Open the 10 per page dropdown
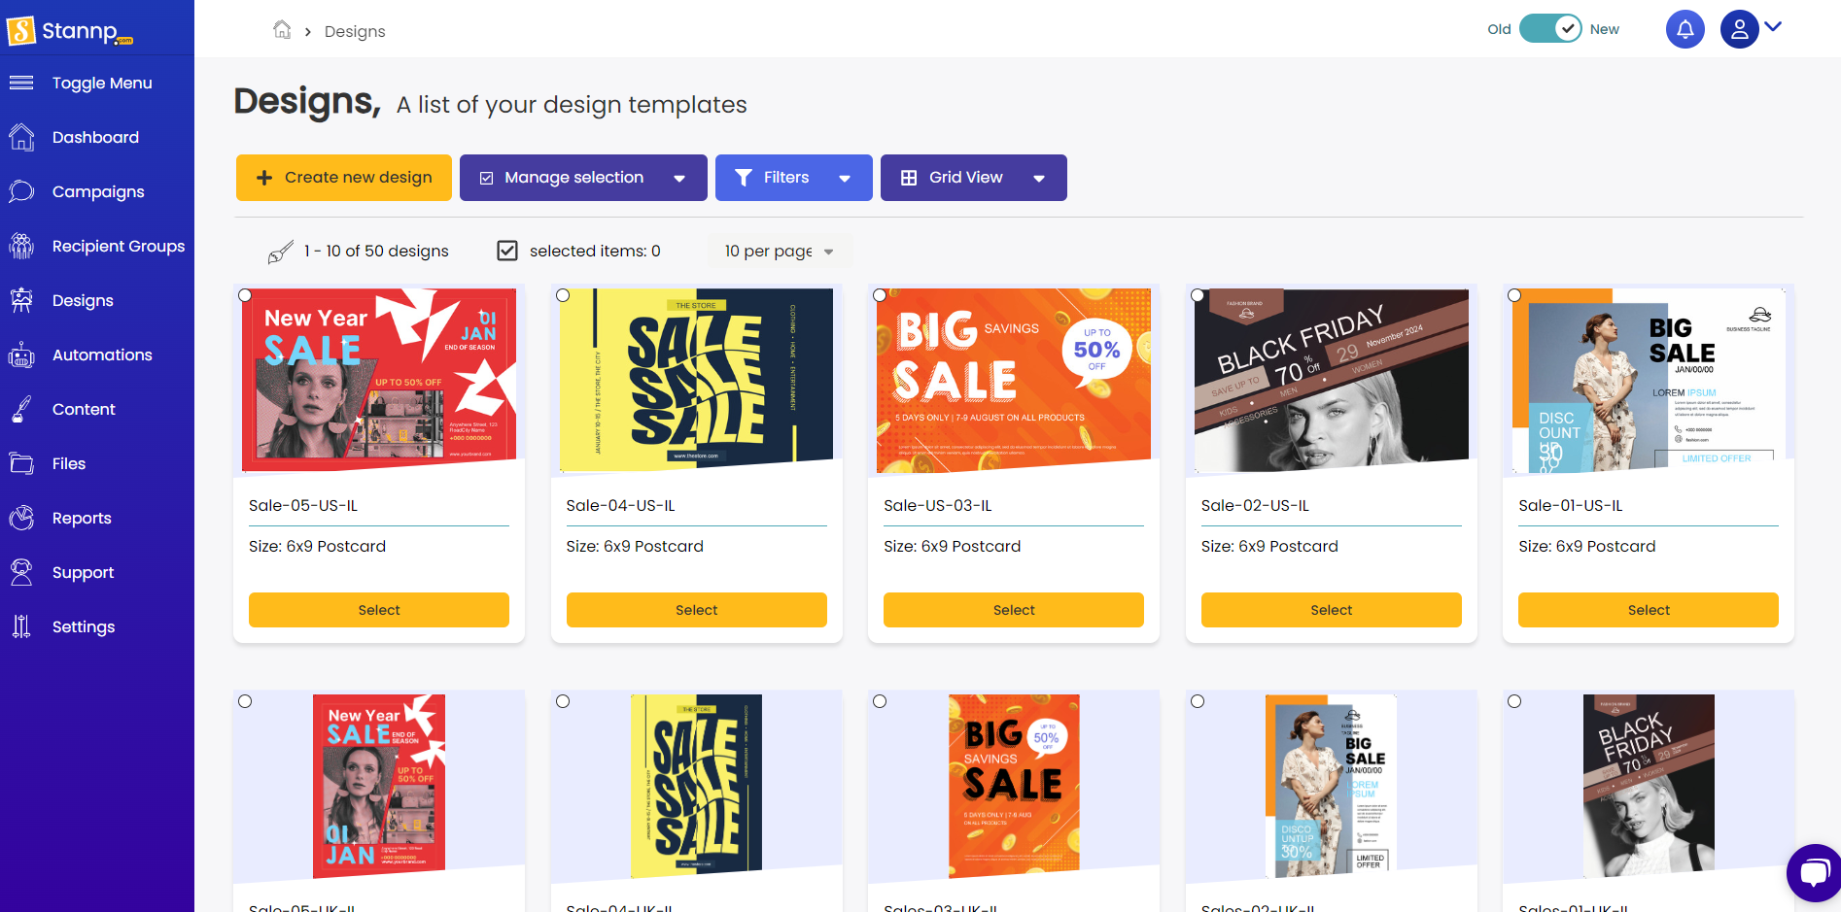This screenshot has height=912, width=1841. pyautogui.click(x=779, y=251)
